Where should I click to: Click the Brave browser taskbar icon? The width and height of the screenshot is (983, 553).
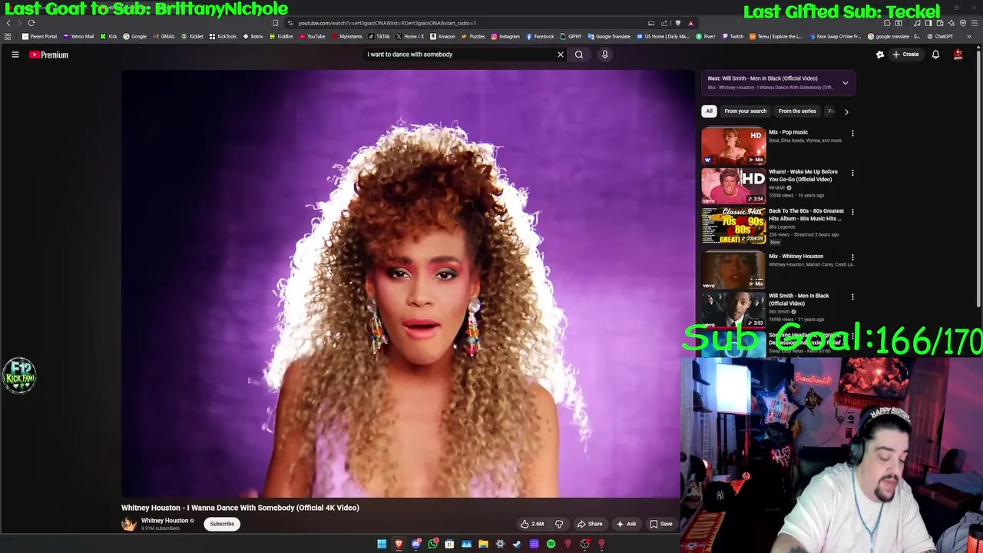pyautogui.click(x=399, y=544)
